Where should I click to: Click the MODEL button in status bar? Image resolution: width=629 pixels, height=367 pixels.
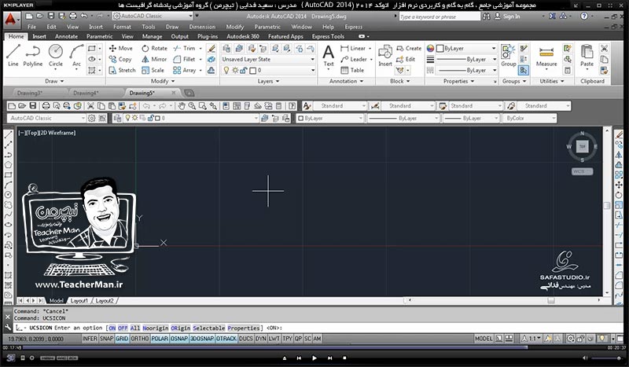pyautogui.click(x=484, y=339)
